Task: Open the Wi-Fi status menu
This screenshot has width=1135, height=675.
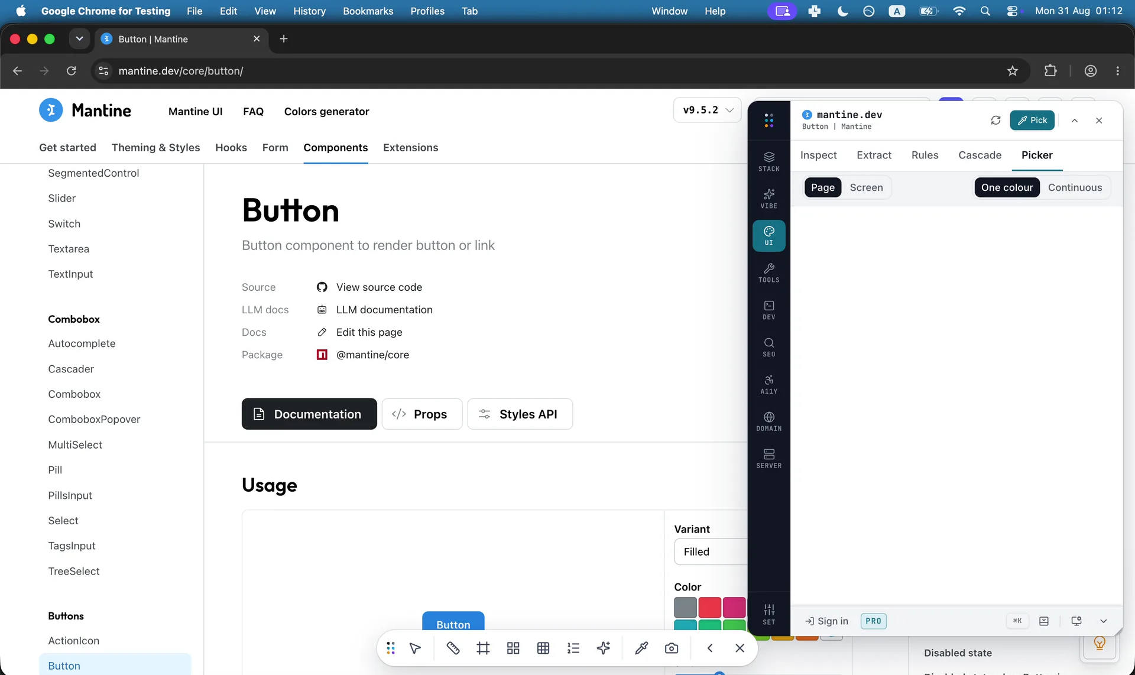Action: [959, 11]
